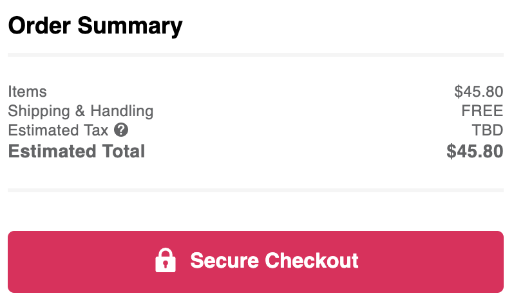
Task: Click the divider line above Secure Checkout
Action: click(x=256, y=190)
